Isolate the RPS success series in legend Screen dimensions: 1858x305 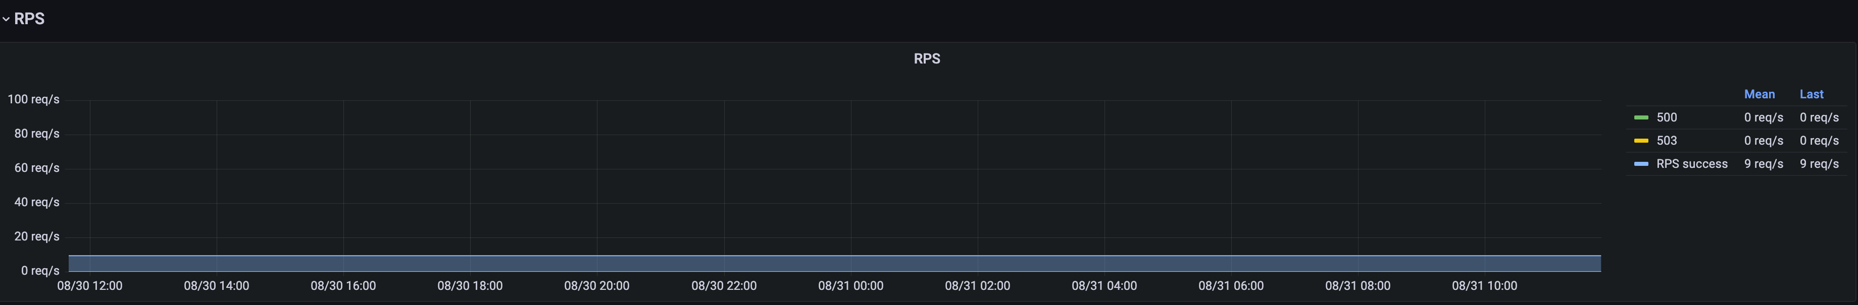1692,164
